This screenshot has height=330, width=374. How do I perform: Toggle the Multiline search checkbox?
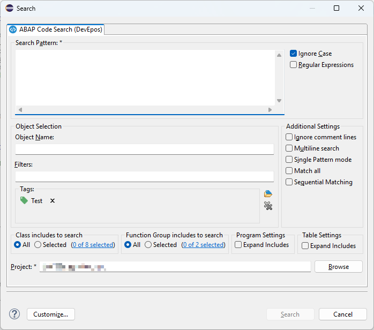click(x=289, y=148)
